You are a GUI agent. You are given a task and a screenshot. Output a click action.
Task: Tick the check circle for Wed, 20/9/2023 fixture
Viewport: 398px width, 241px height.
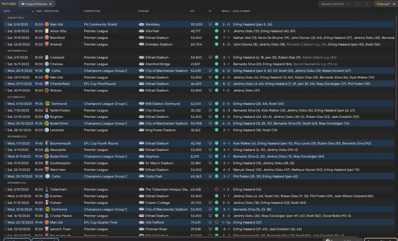click(5, 71)
